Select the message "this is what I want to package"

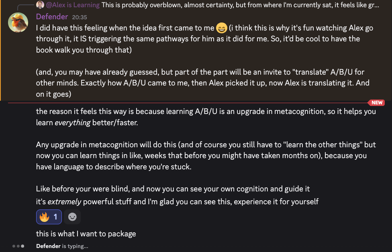pyautogui.click(x=86, y=234)
